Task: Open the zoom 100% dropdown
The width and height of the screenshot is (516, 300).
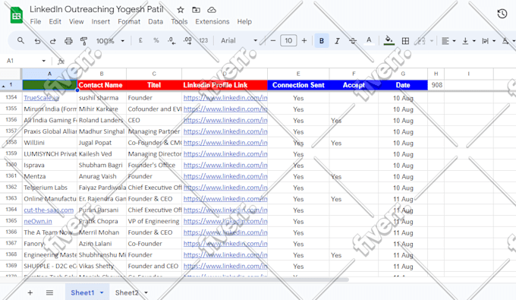Action: 110,41
